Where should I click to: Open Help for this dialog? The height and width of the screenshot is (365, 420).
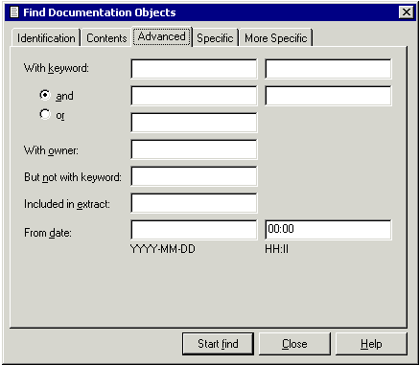tap(371, 344)
